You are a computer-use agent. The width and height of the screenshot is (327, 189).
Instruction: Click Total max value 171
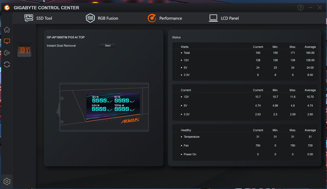[293, 53]
